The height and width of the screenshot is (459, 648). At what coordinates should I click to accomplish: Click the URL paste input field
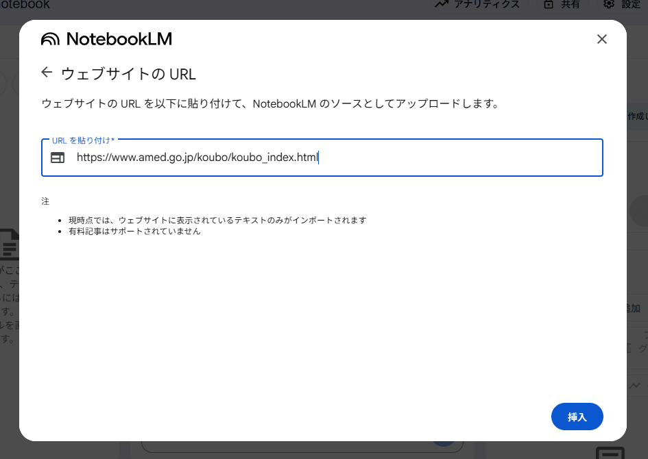click(x=322, y=158)
